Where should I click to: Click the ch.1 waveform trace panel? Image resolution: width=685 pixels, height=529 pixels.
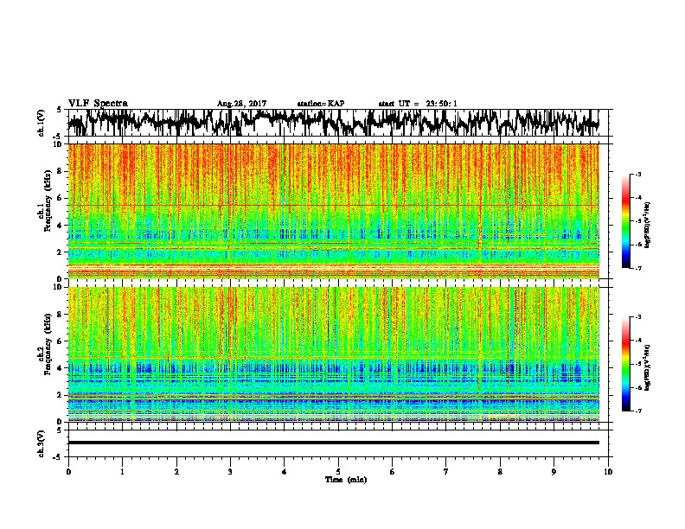click(338, 123)
